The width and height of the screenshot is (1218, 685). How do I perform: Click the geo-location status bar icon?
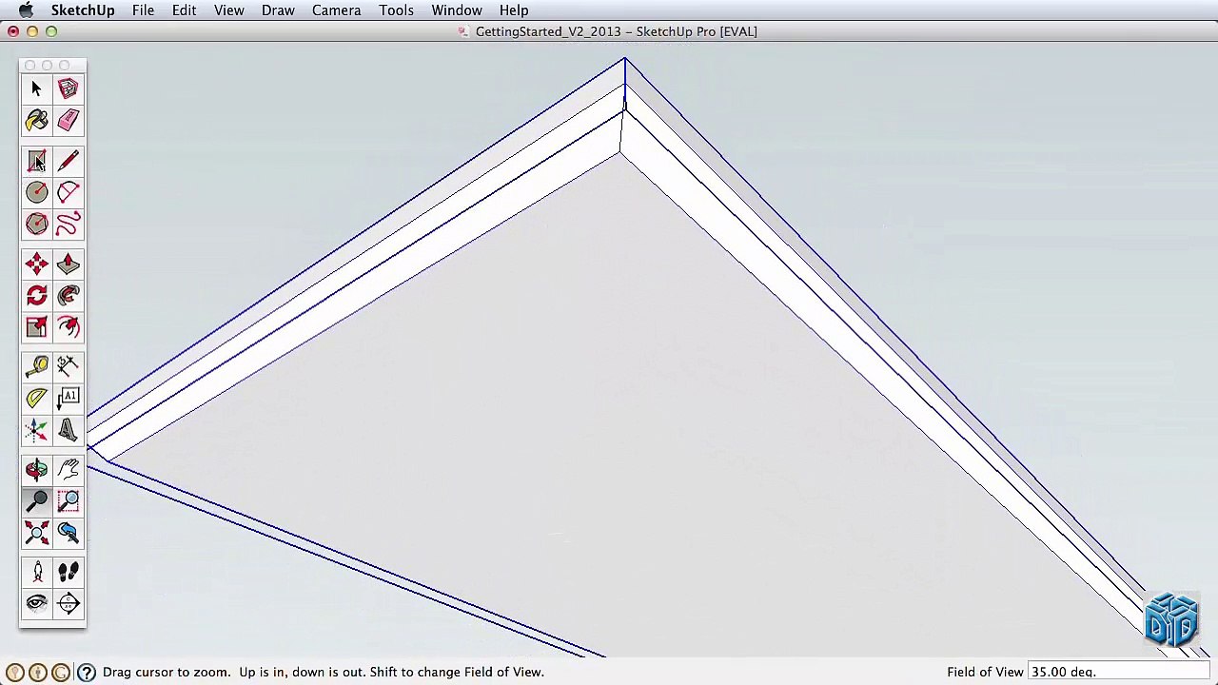click(x=14, y=673)
